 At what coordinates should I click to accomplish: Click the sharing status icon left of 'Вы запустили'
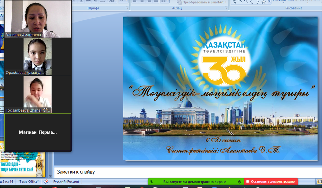pyautogui.click(x=152, y=182)
